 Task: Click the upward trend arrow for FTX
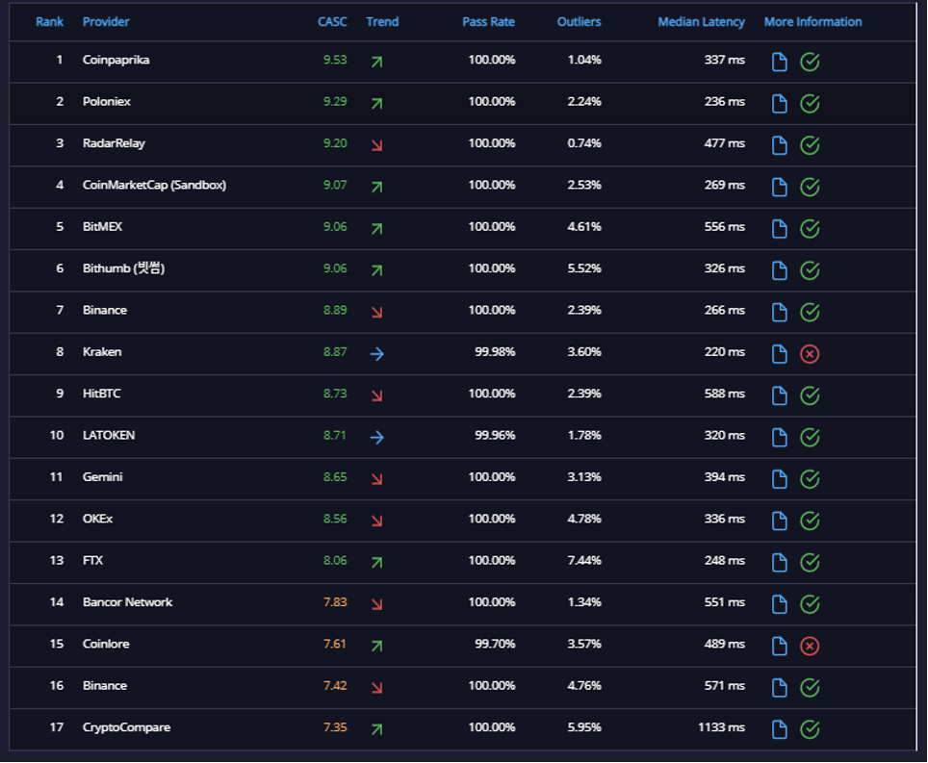[376, 562]
